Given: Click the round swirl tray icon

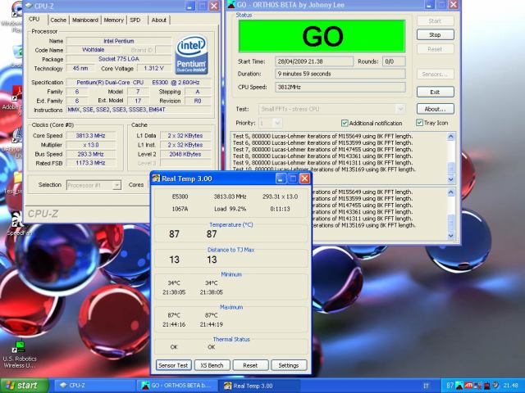Looking at the screenshot, I should tap(495, 386).
